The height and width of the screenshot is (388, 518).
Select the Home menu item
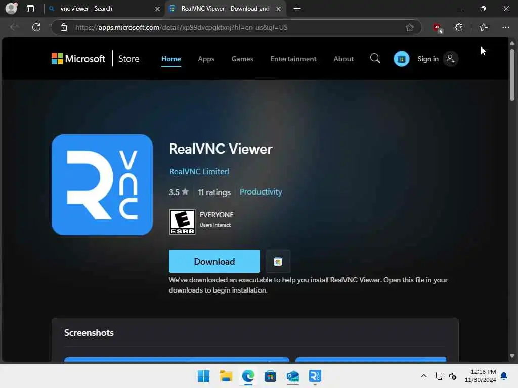point(171,59)
